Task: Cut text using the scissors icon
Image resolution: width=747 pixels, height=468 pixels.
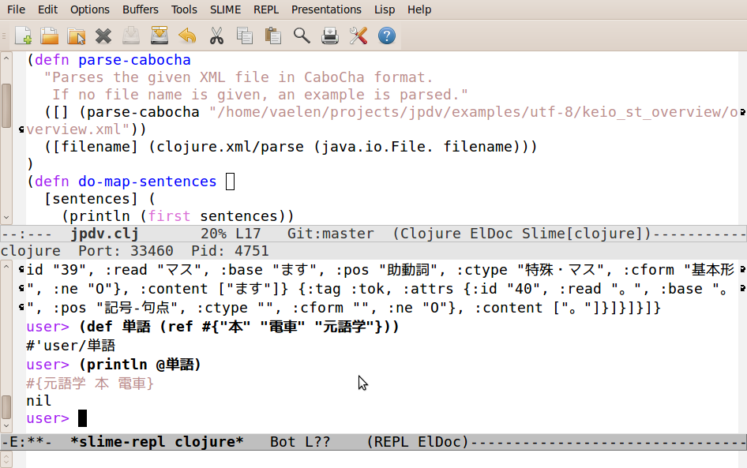Action: [x=216, y=36]
